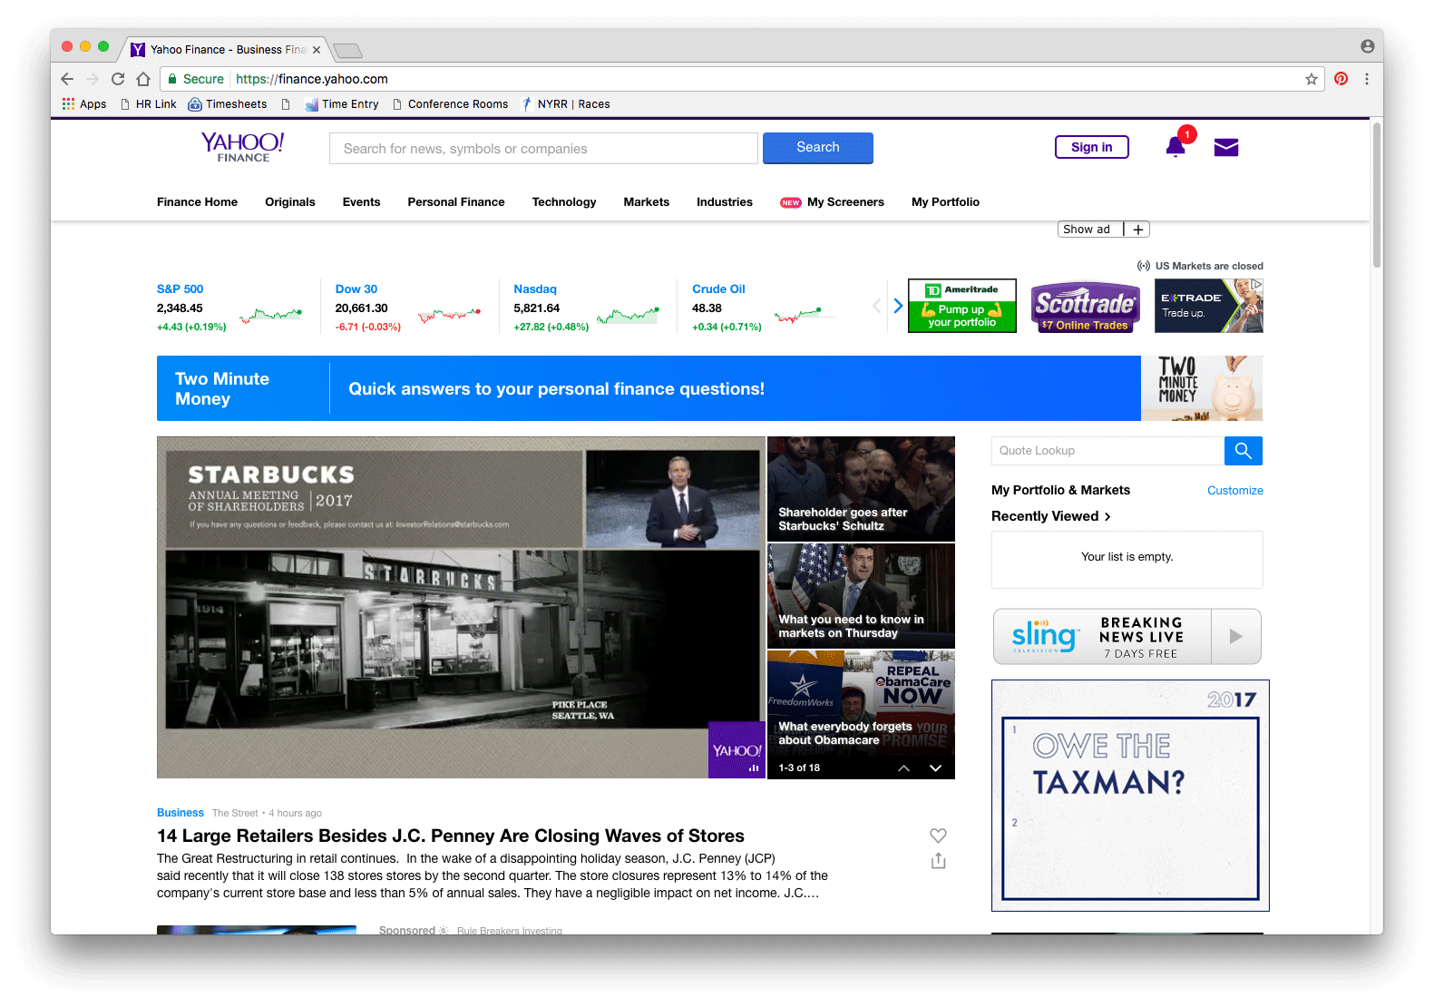The image size is (1434, 1007).
Task: Open the Dow 30 quote link
Action: point(356,289)
